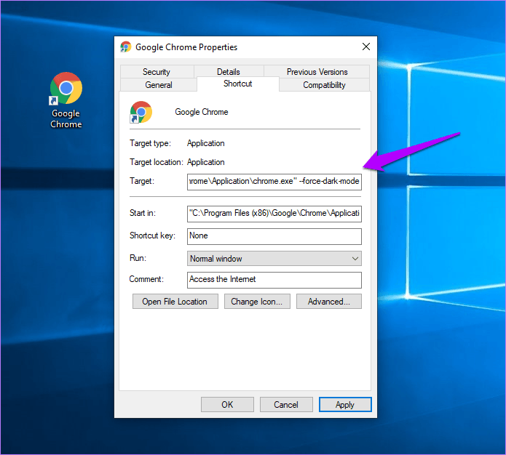Click into the Start in field
Screen dimensions: 506x455
click(x=274, y=214)
